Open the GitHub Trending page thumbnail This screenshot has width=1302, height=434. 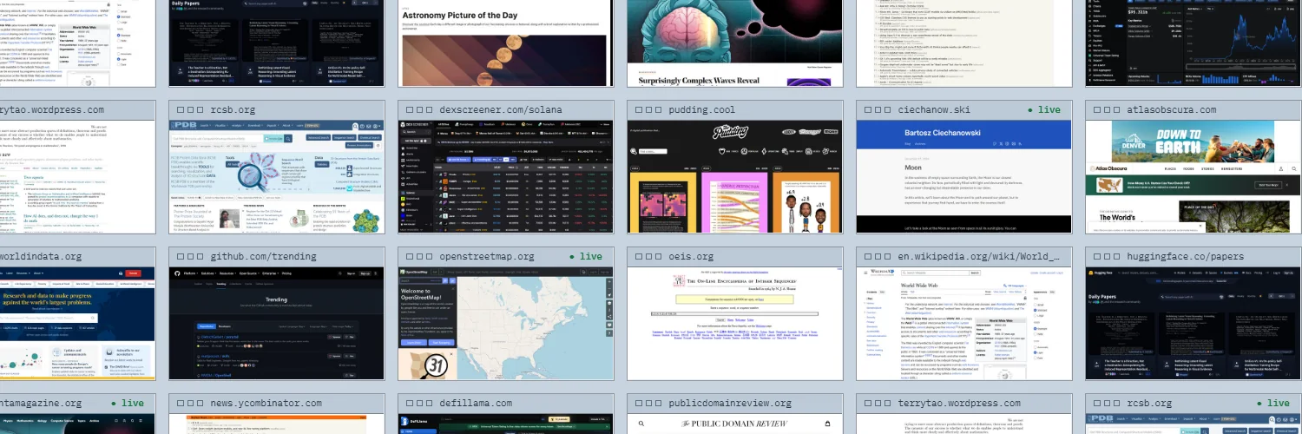click(x=277, y=324)
